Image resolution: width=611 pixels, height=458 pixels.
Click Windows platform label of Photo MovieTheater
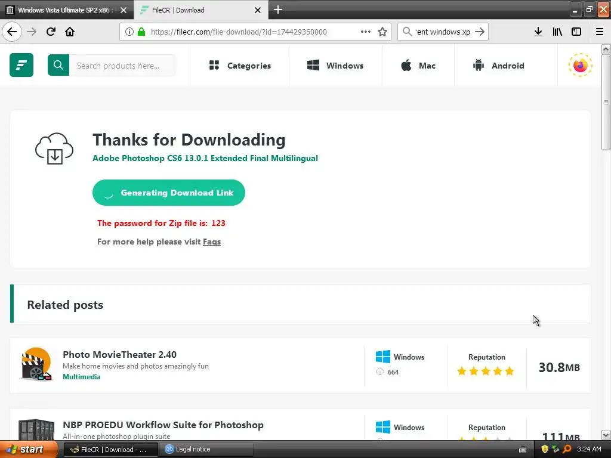coord(409,357)
